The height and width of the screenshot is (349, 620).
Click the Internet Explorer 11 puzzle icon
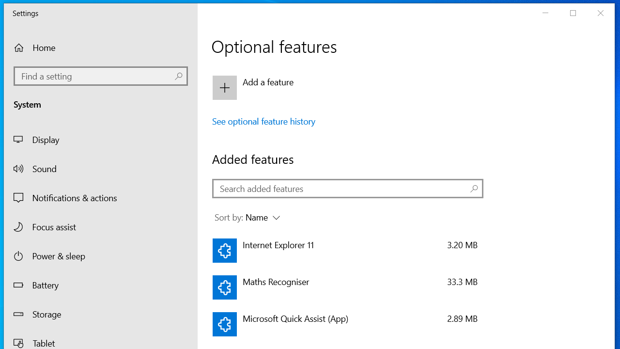(225, 251)
